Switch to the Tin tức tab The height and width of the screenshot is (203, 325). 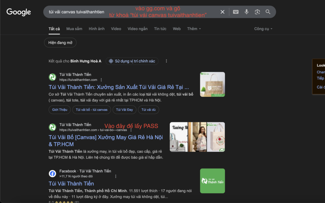(x=160, y=29)
